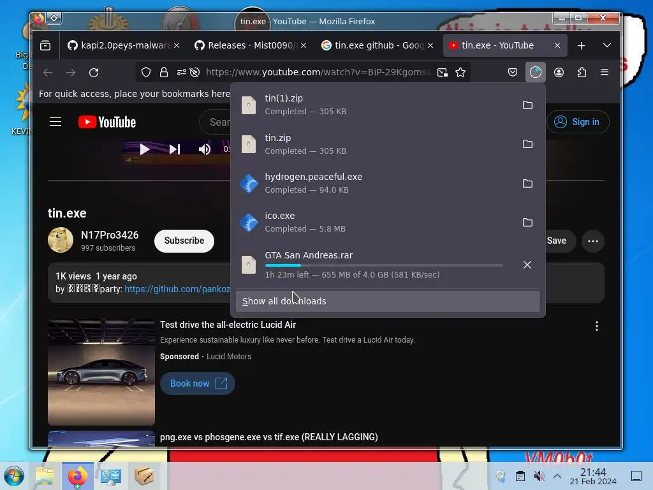Open Firefox application hamburger menu

(605, 73)
